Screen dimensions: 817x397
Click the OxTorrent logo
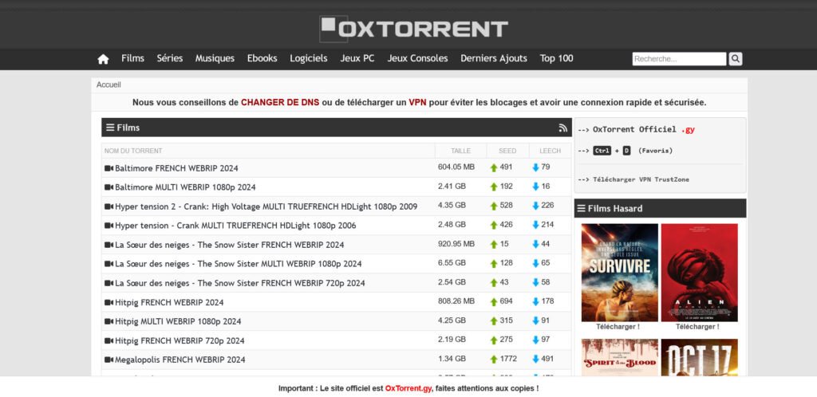pyautogui.click(x=414, y=29)
